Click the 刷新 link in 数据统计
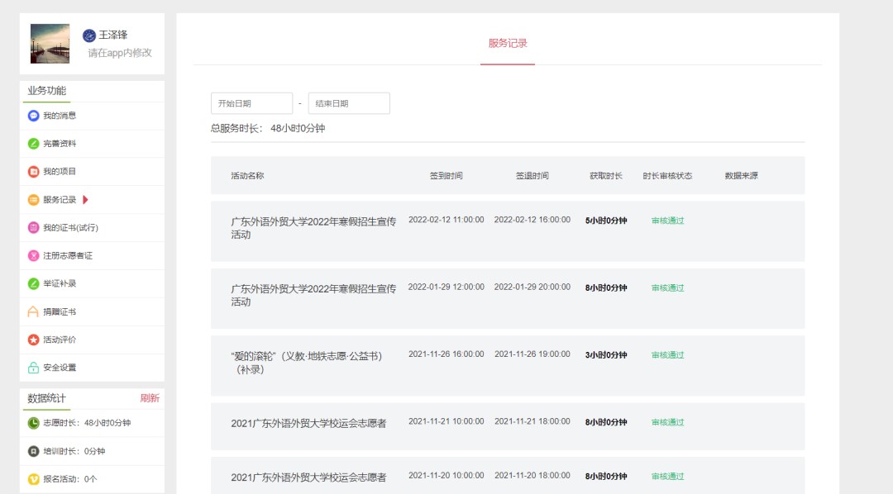The image size is (893, 494). point(149,398)
